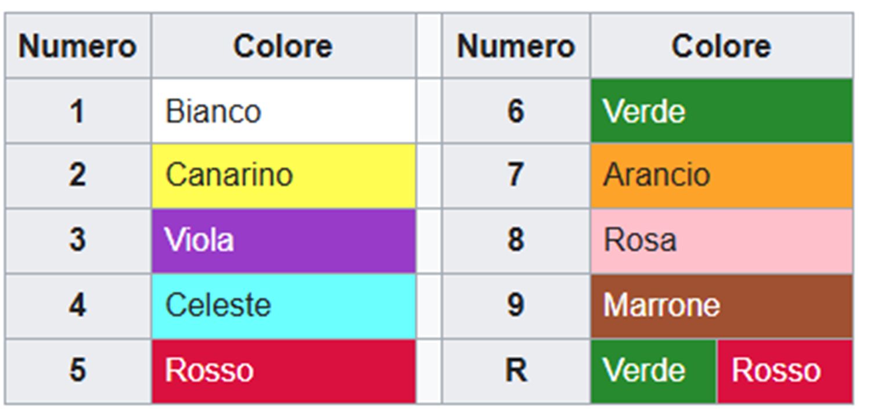Pick the purple Viola color cell

pyautogui.click(x=283, y=240)
